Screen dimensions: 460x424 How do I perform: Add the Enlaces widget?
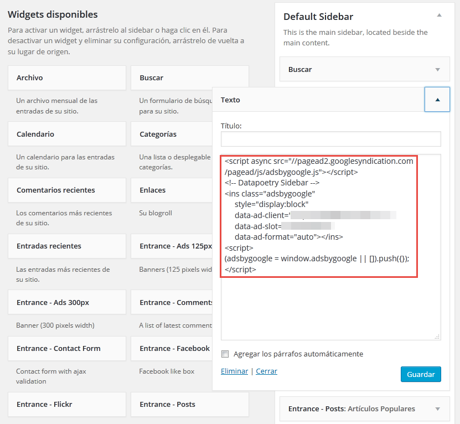click(x=172, y=190)
